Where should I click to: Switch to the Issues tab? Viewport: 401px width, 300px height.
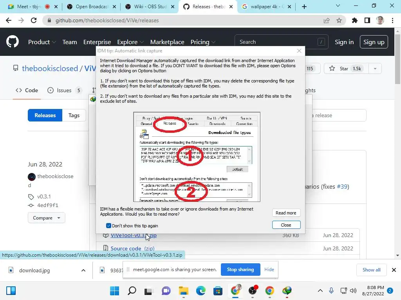[65, 90]
